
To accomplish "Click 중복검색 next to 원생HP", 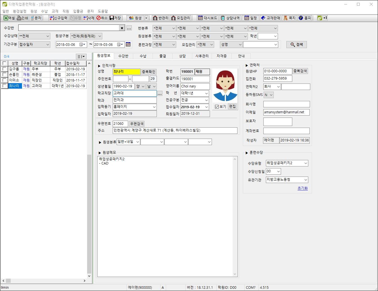I will pos(300,71).
